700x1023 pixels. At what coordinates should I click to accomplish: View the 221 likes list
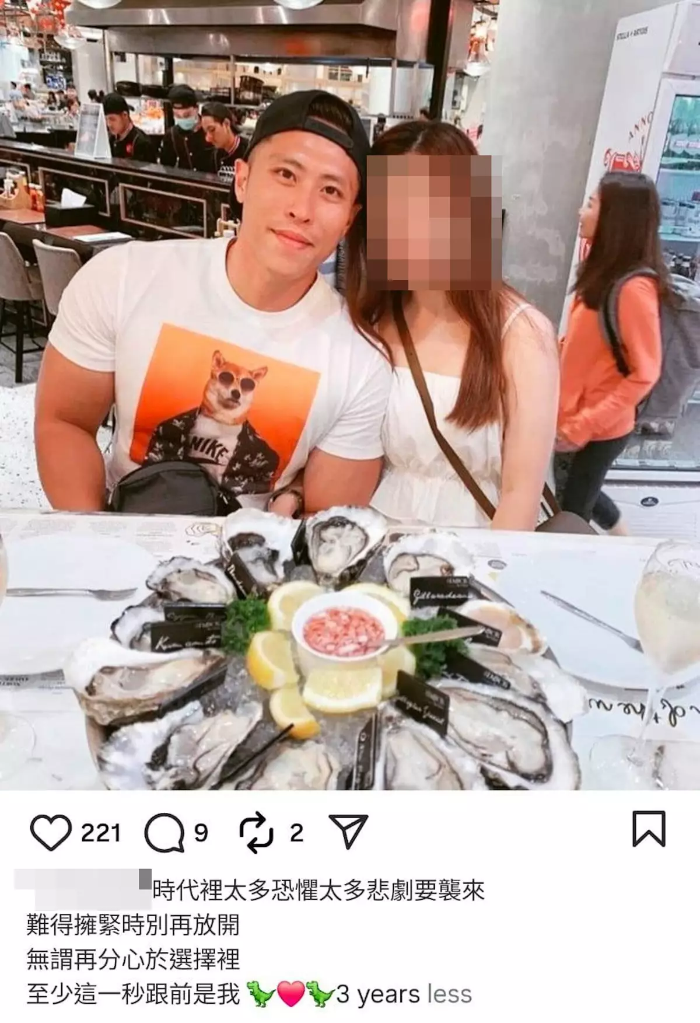(x=100, y=833)
